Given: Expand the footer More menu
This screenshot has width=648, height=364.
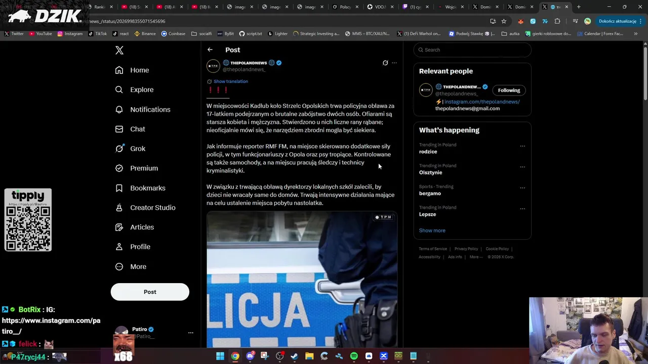Looking at the screenshot, I should pos(476,257).
